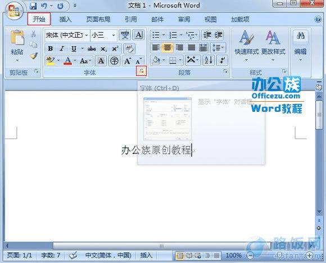Apply red font color
Screen dimensions: 326x263
coord(67,61)
